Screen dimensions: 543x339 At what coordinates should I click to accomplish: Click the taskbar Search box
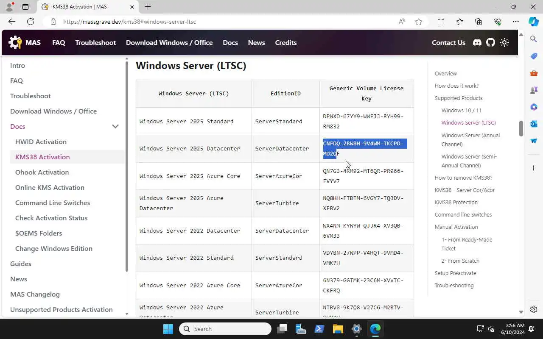click(x=225, y=329)
